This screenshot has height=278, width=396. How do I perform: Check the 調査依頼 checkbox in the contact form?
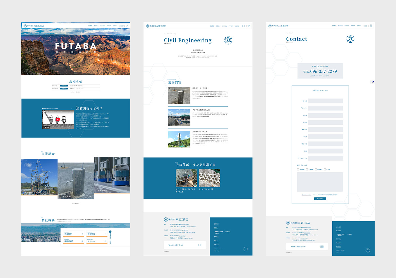[298, 169]
